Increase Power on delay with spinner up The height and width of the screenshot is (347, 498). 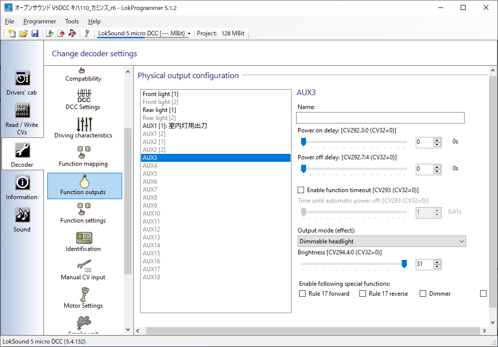[437, 139]
